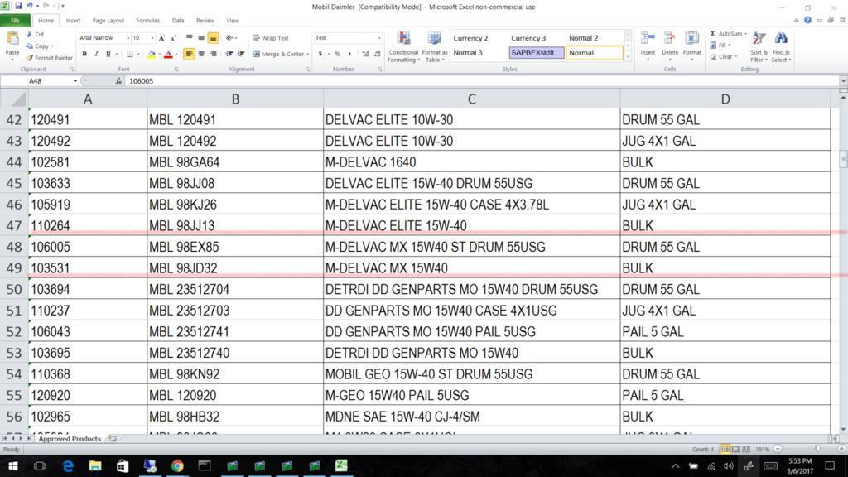Toggle Wrap Text

point(271,38)
